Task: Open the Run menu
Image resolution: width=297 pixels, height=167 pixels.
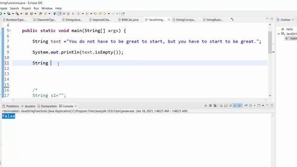Action: point(36,8)
